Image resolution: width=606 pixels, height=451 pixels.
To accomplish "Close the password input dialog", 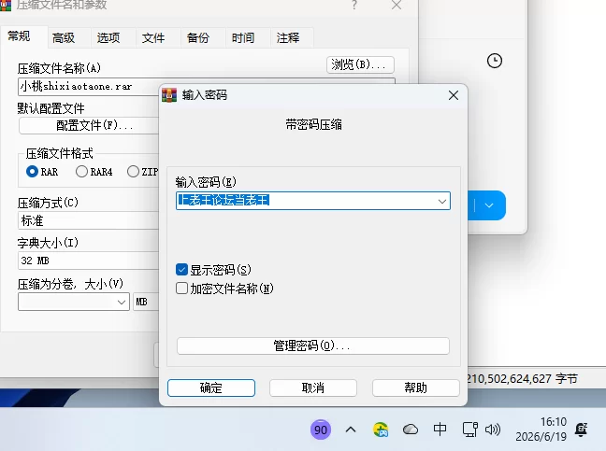I will [454, 95].
